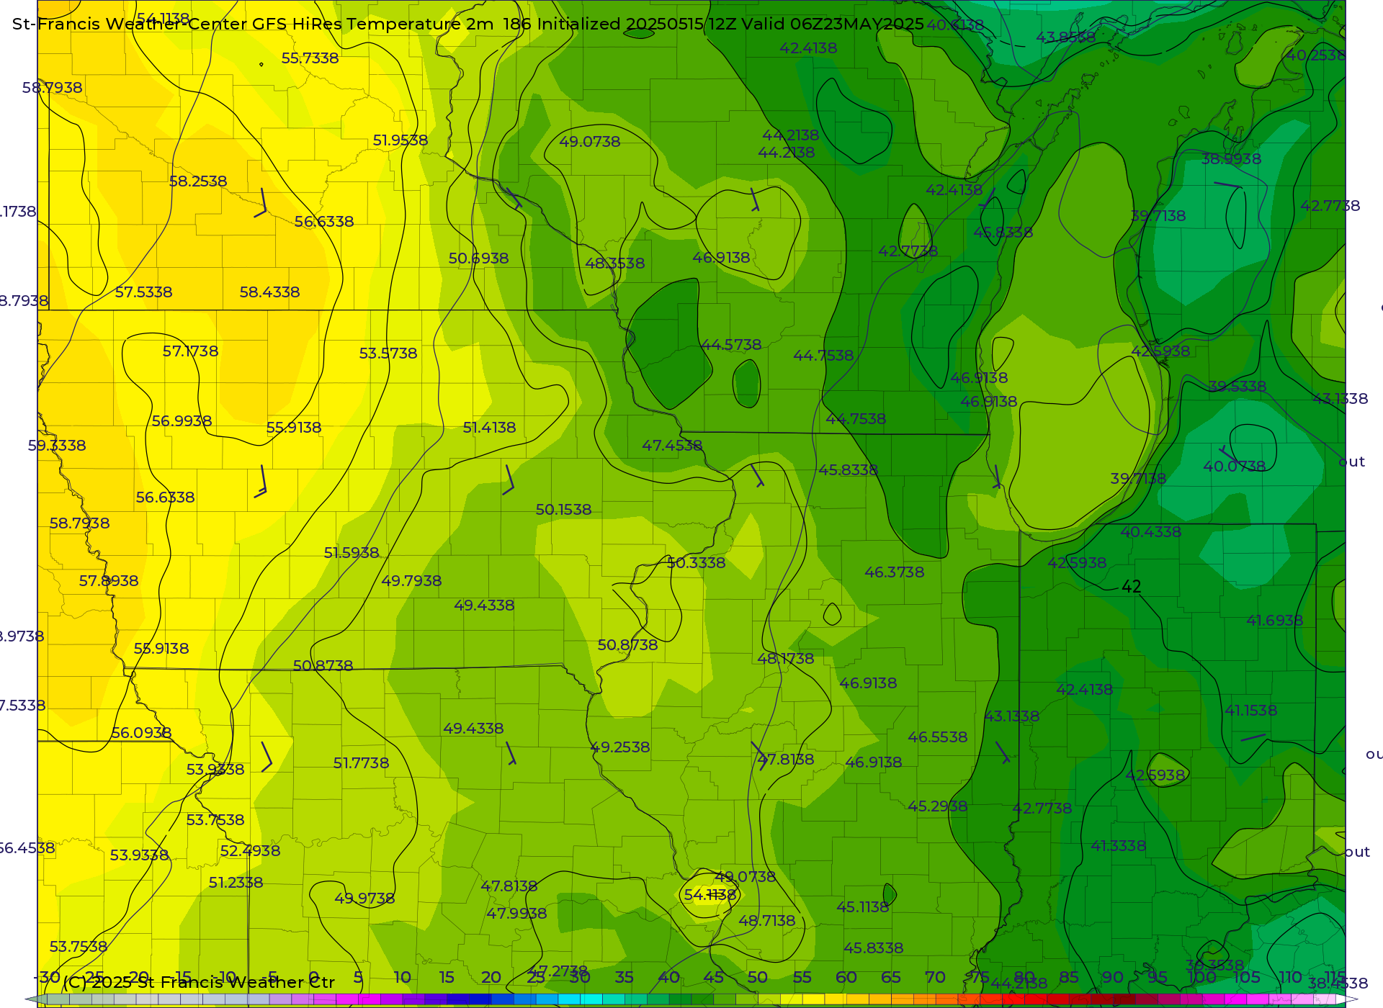The image size is (1383, 1008).
Task: Click the value 51.2338
Action: [236, 883]
